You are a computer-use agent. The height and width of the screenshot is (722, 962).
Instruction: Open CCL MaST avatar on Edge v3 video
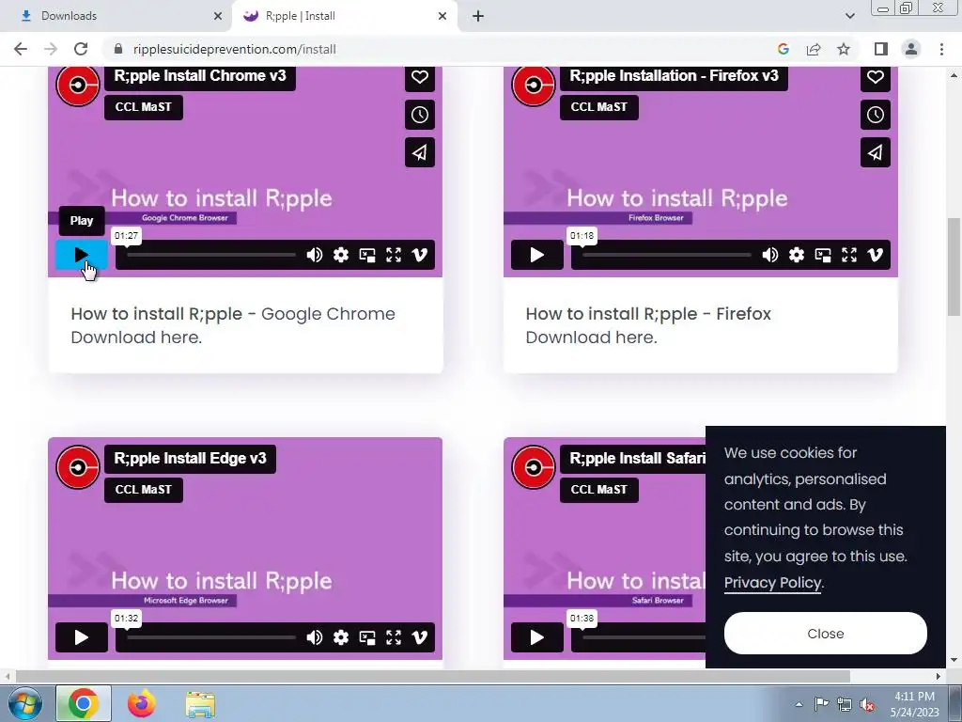78,467
